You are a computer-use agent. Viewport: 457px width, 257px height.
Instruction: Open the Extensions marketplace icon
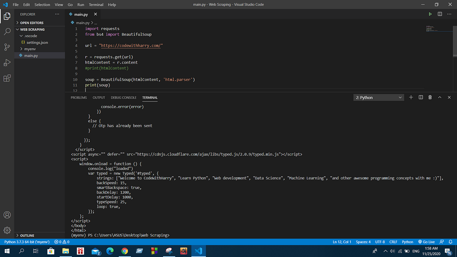(7, 78)
